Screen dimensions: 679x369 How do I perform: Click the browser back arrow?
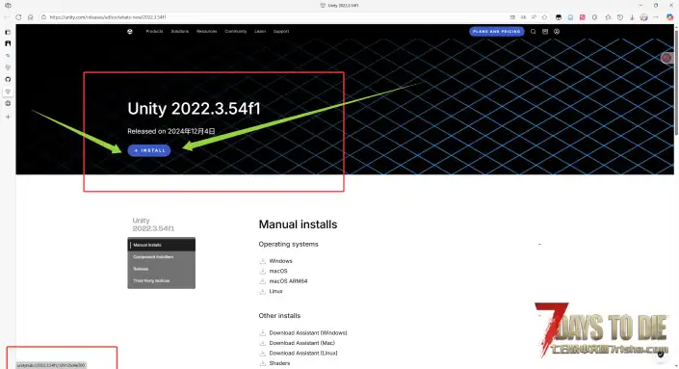pyautogui.click(x=6, y=17)
